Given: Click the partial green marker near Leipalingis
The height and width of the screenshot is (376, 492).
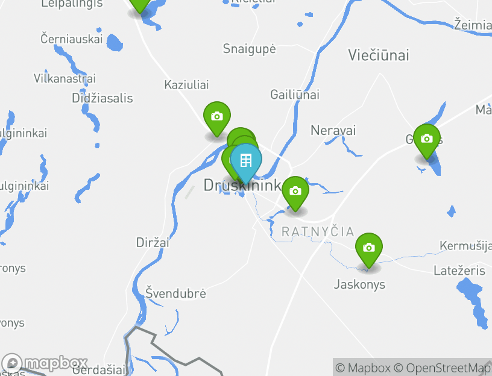Looking at the screenshot, I should (140, 4).
